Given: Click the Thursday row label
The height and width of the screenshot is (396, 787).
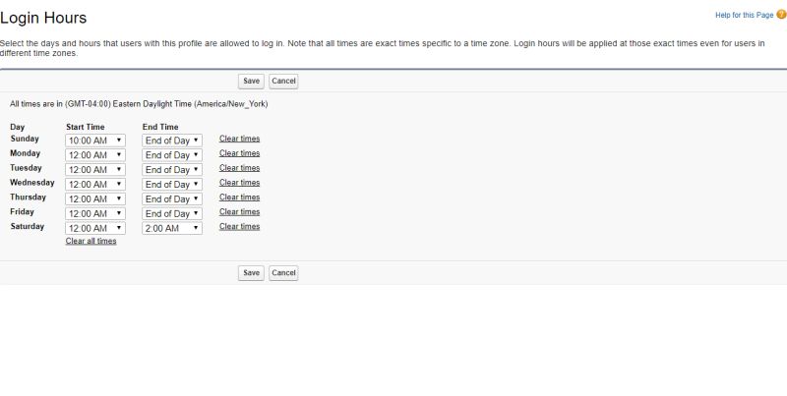Looking at the screenshot, I should 29,197.
